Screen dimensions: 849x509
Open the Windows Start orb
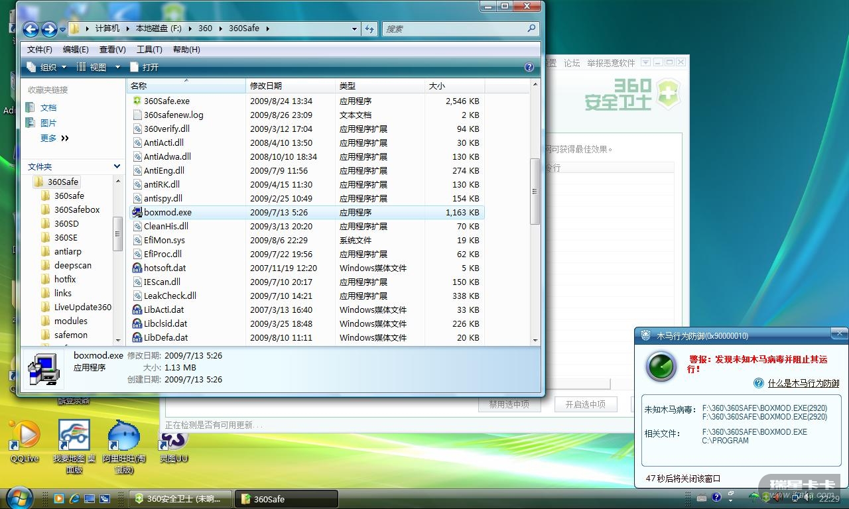tap(19, 497)
